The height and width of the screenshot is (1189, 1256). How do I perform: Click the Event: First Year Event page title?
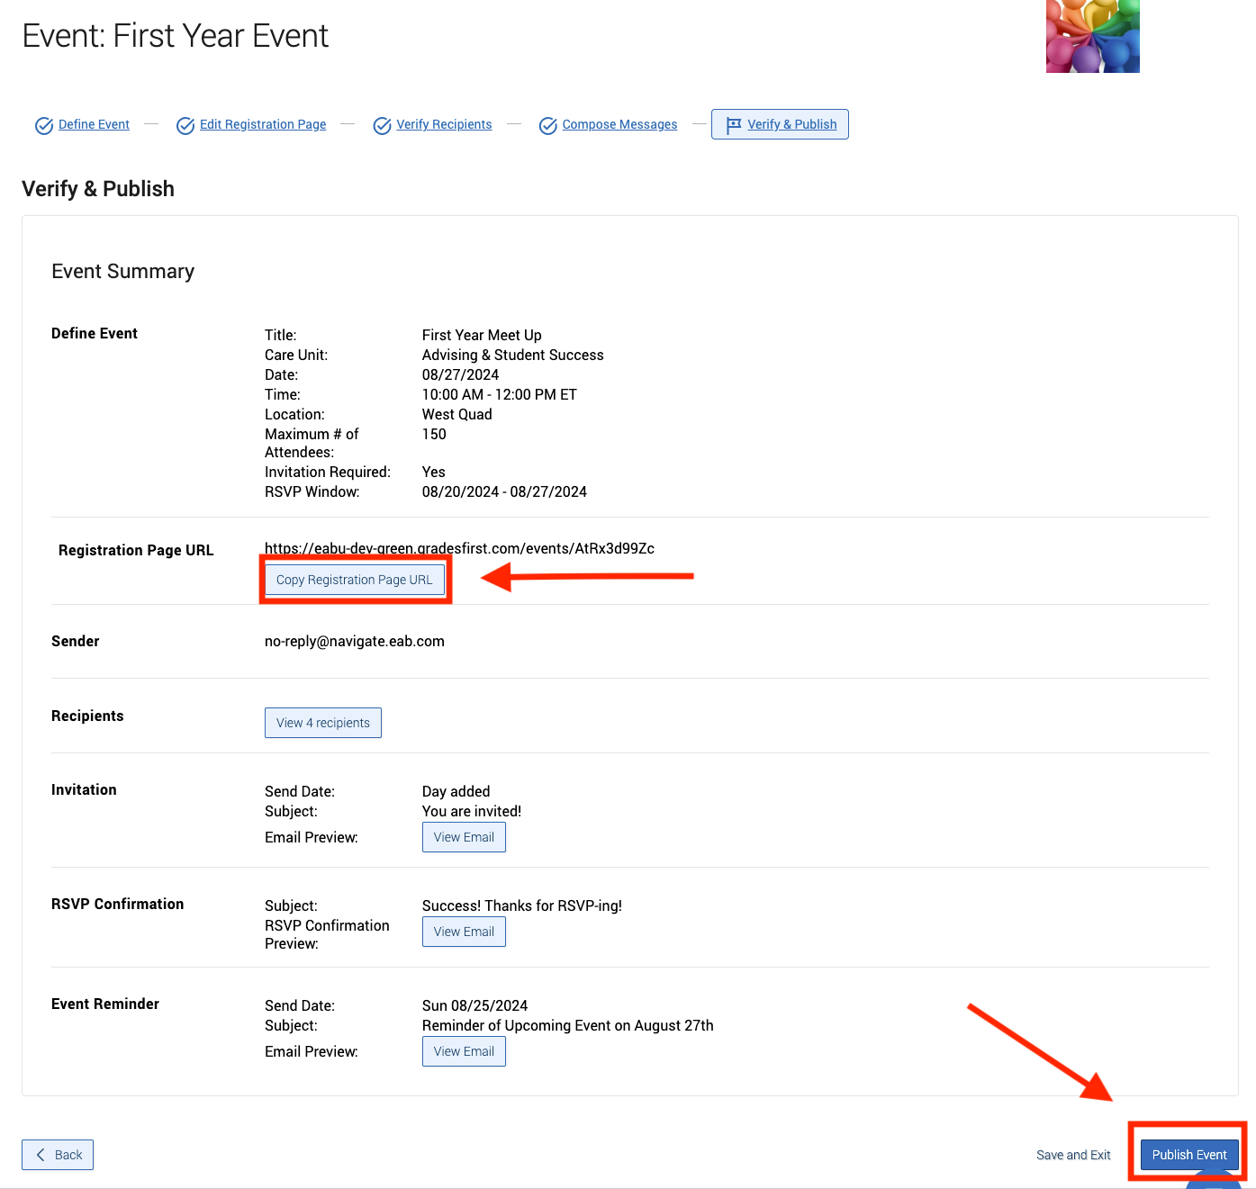(176, 36)
